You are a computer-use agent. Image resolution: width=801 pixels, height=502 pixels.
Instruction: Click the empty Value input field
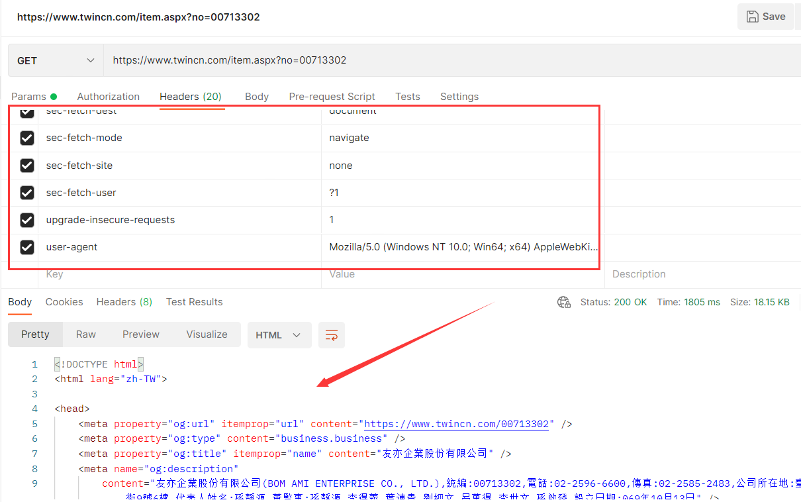click(463, 274)
